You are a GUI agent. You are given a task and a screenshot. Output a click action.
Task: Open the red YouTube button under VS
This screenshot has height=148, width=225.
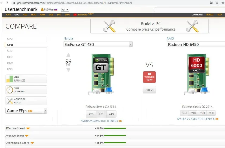pyautogui.click(x=149, y=77)
